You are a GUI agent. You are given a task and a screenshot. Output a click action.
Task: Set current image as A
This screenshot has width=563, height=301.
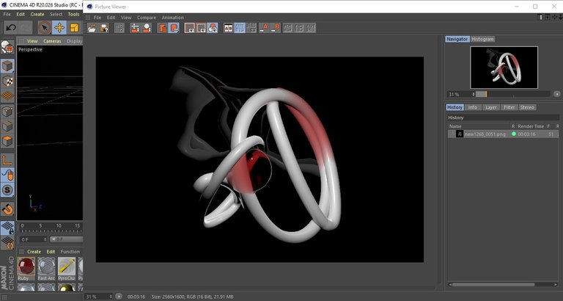tap(264, 28)
